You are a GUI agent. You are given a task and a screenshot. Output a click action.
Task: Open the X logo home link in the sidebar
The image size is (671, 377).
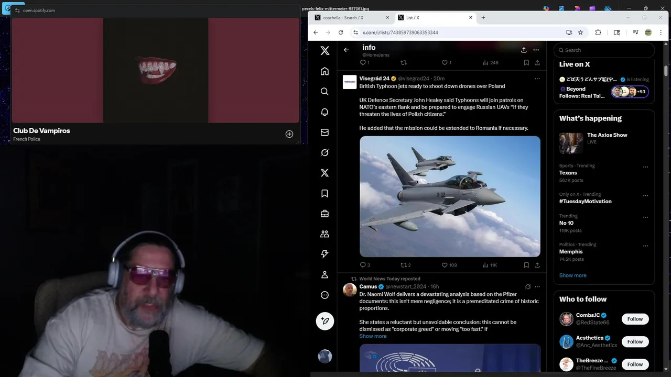(325, 51)
